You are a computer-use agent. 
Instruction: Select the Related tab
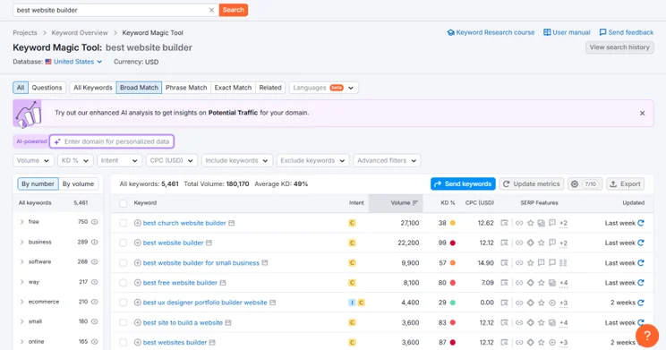click(x=270, y=88)
